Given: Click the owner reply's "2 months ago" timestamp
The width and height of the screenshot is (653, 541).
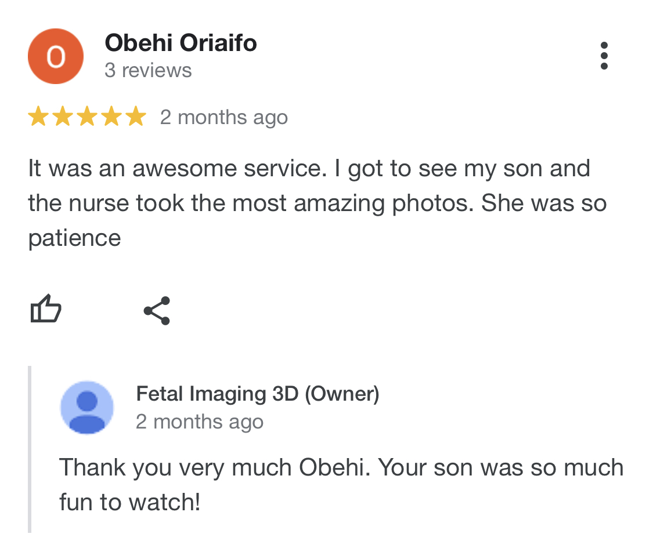Looking at the screenshot, I should click(200, 422).
